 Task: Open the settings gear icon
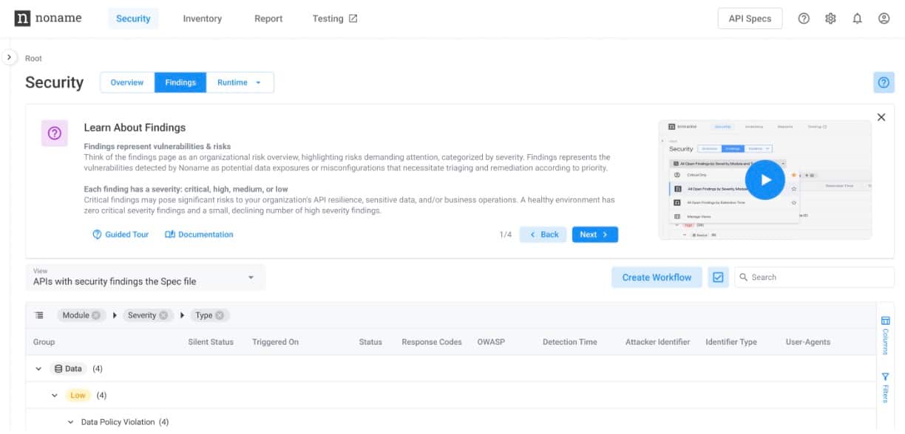[830, 18]
